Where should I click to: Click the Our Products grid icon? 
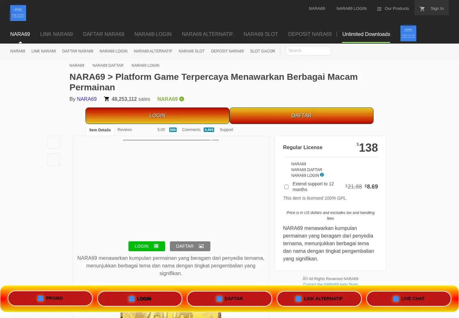pos(379,9)
